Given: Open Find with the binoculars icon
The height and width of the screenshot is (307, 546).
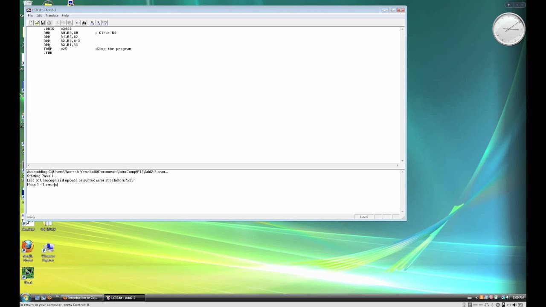Looking at the screenshot, I should (x=84, y=23).
